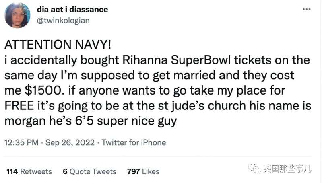This screenshot has height=183, width=322.
Task: Click the name morgan in the tweet
Action: 25,121
